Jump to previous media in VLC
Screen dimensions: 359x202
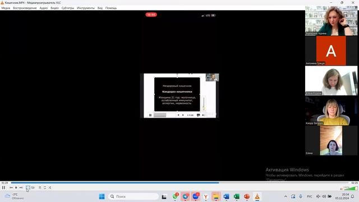point(11,187)
